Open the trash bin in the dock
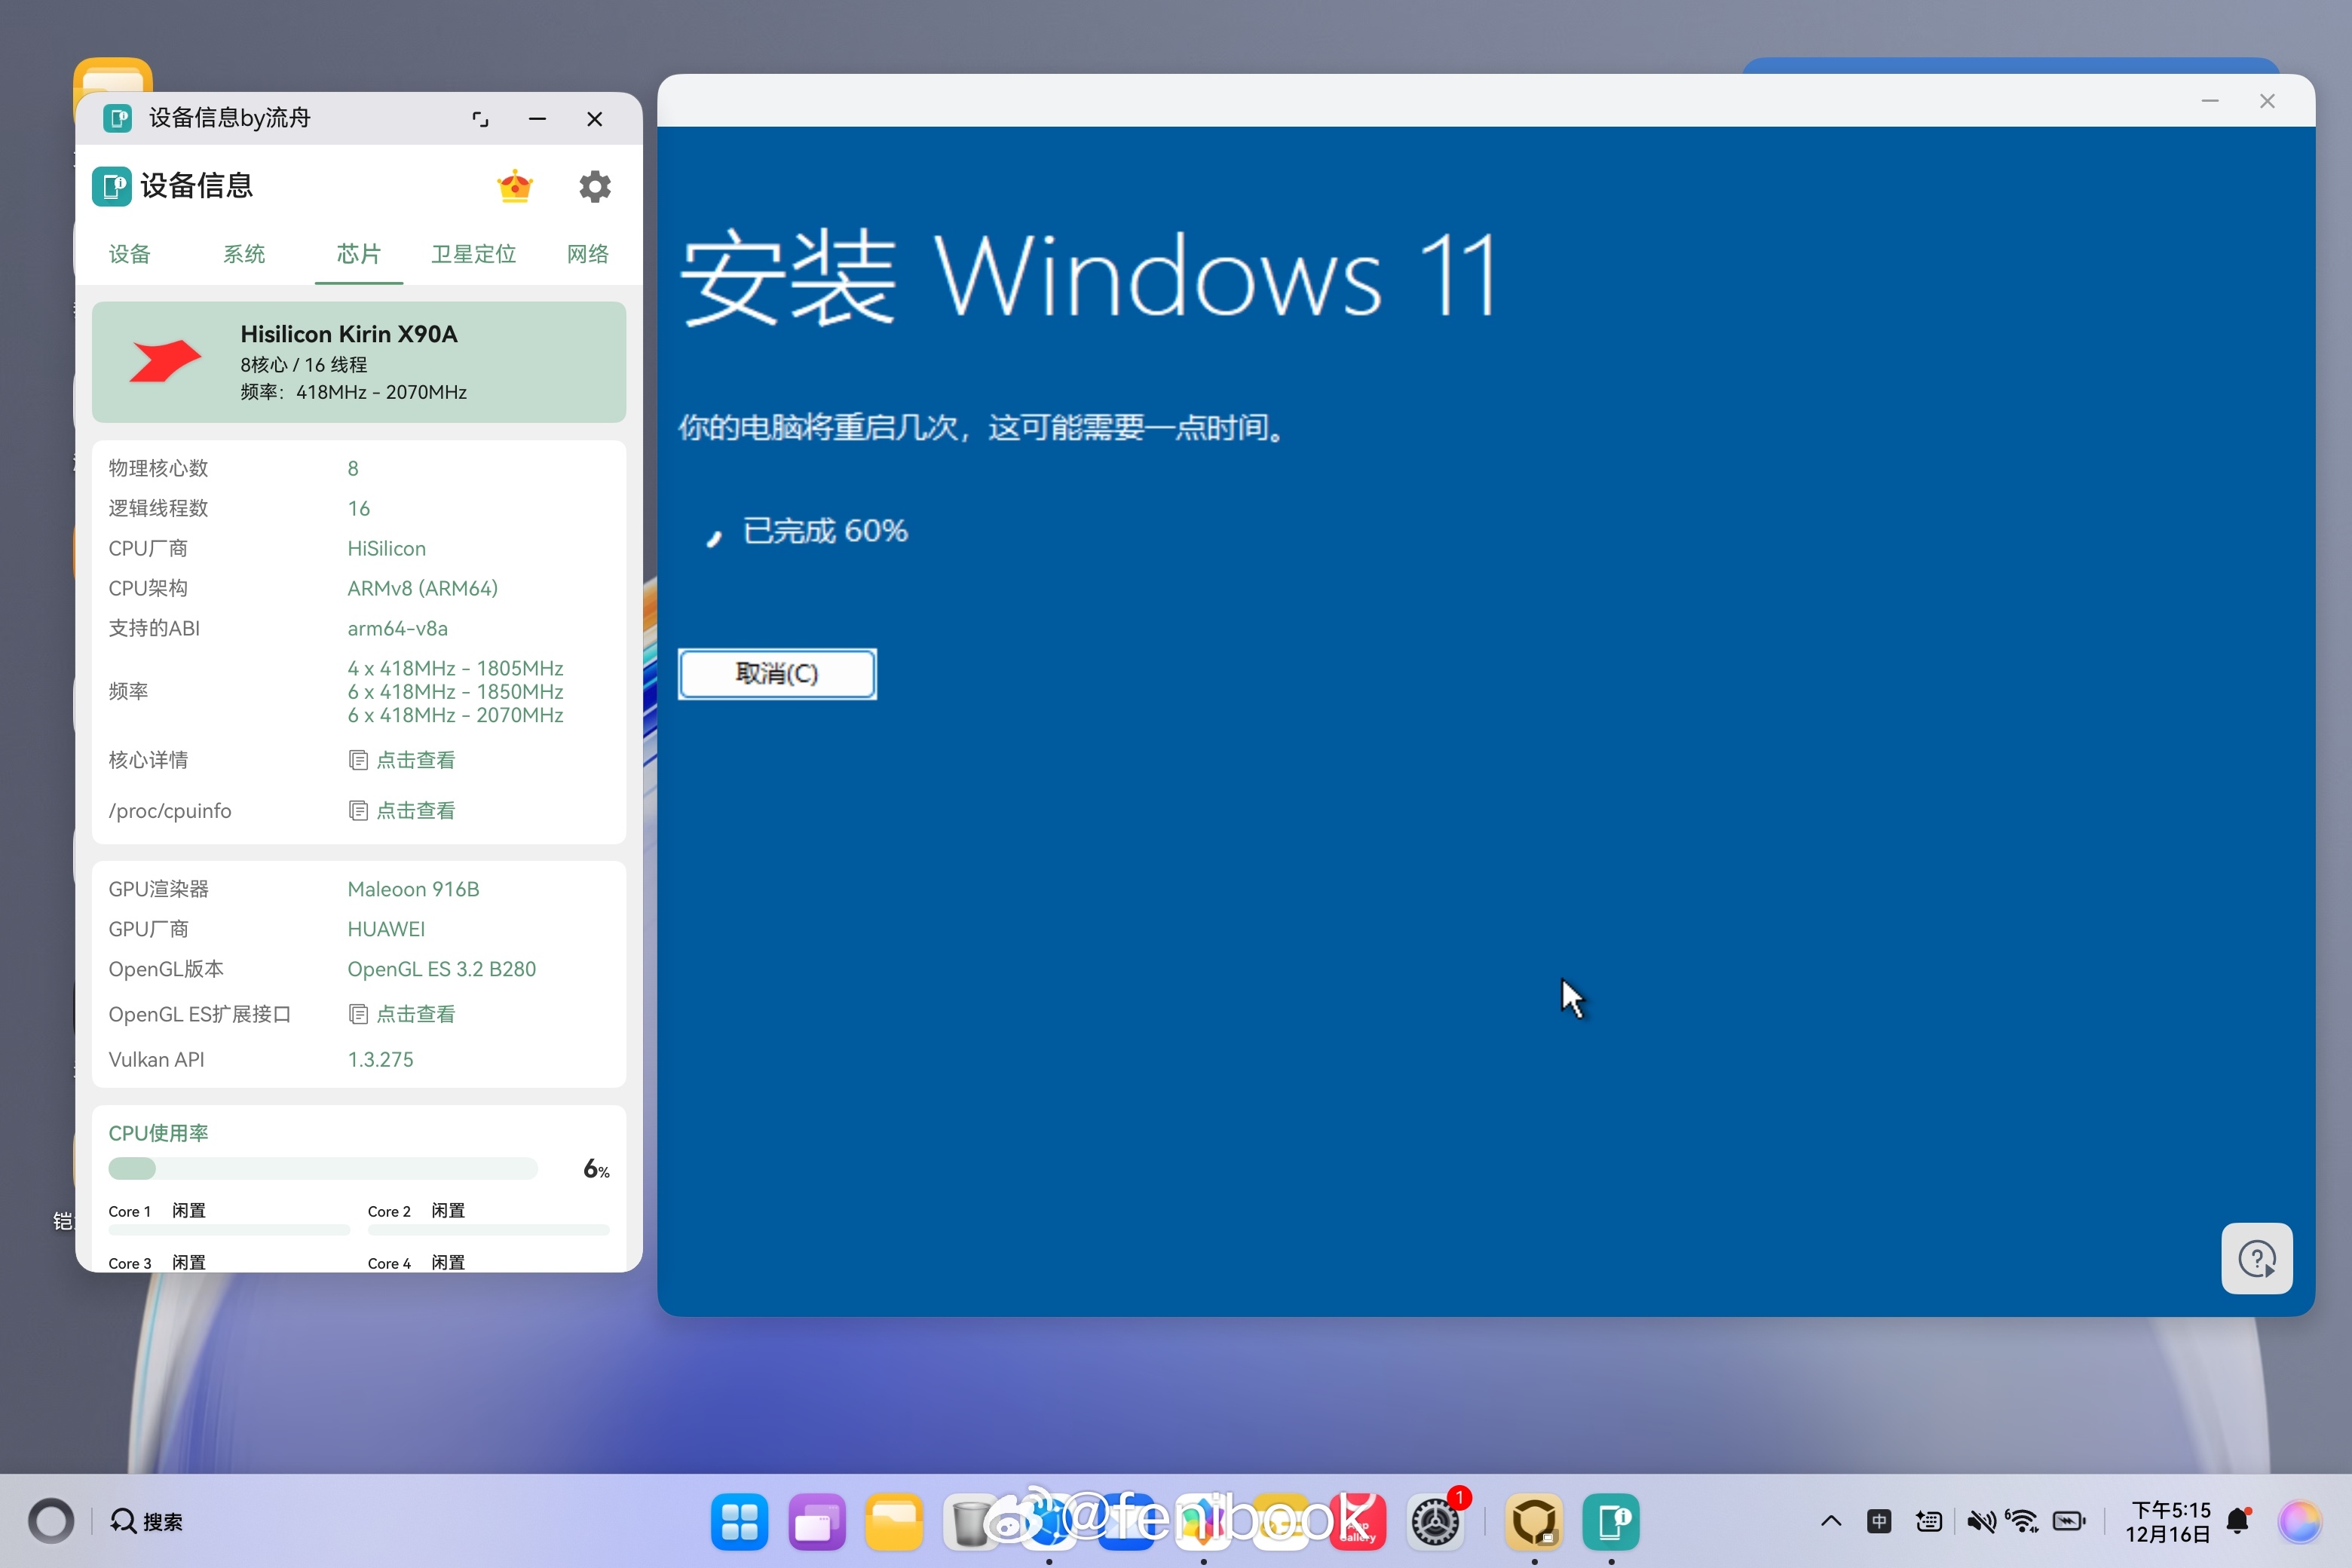2352x1568 pixels. 969,1521
